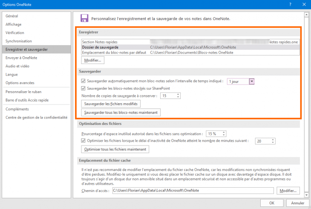Image resolution: width=311 pixels, height=209 pixels.
Task: Increase inactivity minutes value
Action: point(273,139)
